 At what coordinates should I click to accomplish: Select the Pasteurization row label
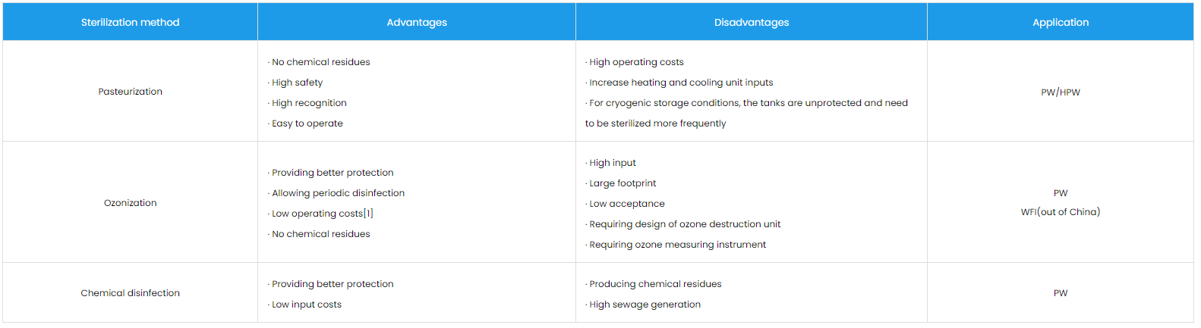point(130,92)
